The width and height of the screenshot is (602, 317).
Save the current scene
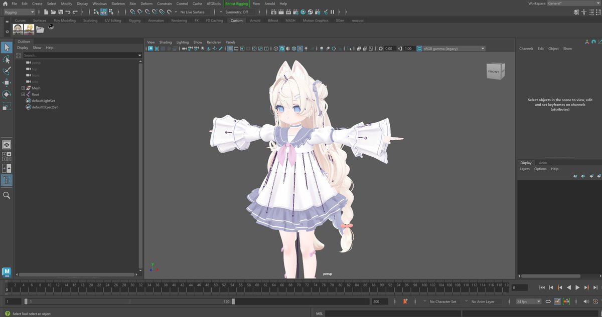click(61, 12)
